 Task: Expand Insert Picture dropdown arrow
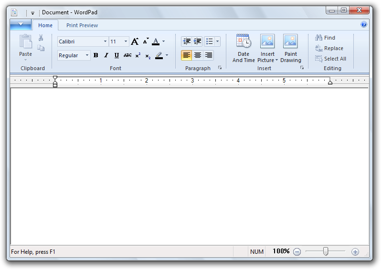277,60
